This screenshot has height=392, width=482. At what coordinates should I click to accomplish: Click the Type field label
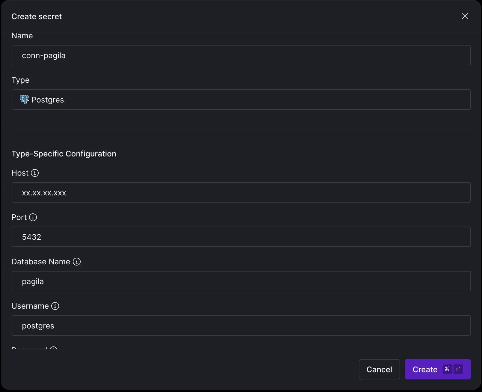pyautogui.click(x=20, y=80)
